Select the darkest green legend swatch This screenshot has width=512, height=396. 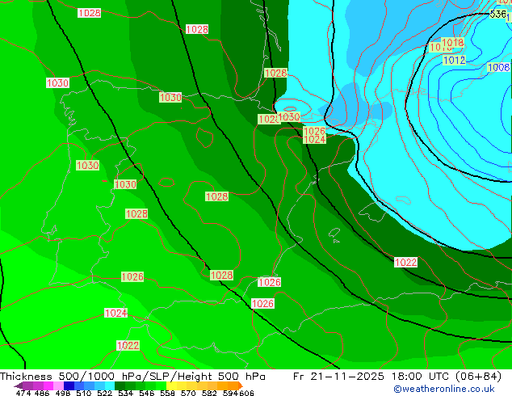coord(120,385)
